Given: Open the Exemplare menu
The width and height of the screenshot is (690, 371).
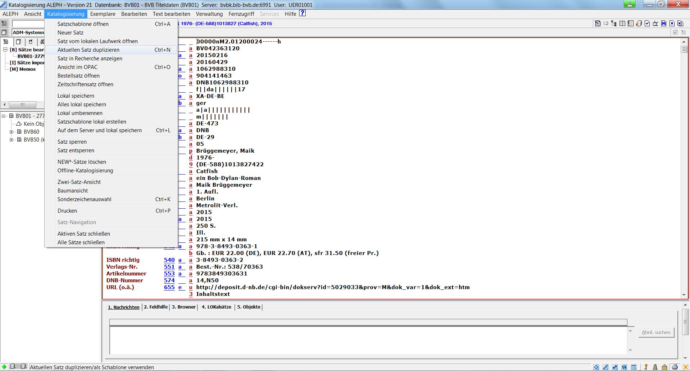Looking at the screenshot, I should click(x=102, y=14).
